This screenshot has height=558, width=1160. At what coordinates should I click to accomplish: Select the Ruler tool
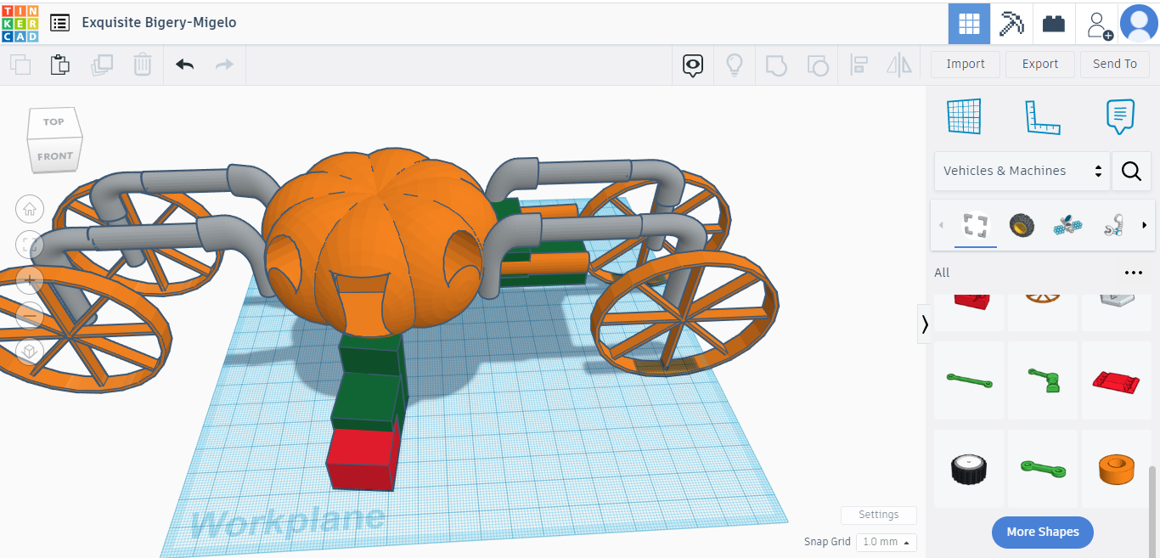[1042, 116]
